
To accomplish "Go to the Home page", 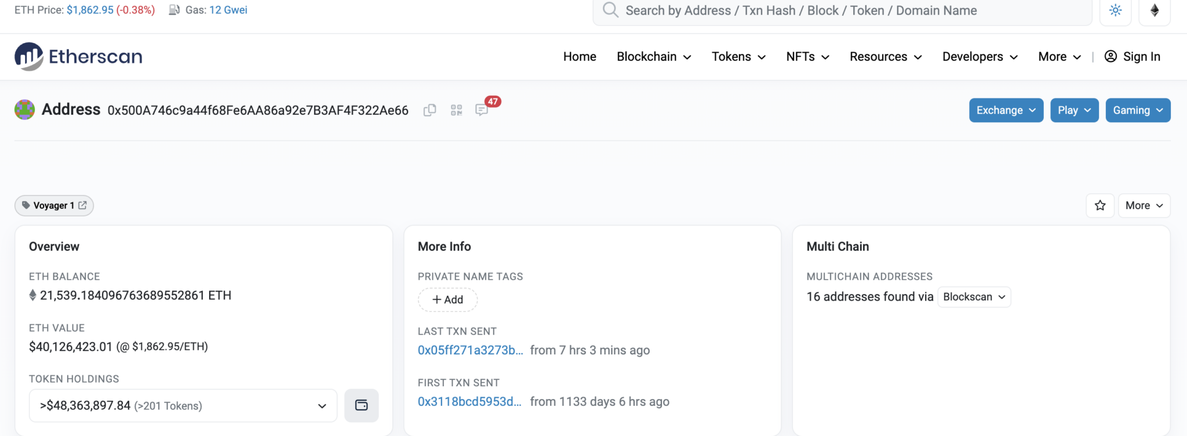I will [580, 56].
